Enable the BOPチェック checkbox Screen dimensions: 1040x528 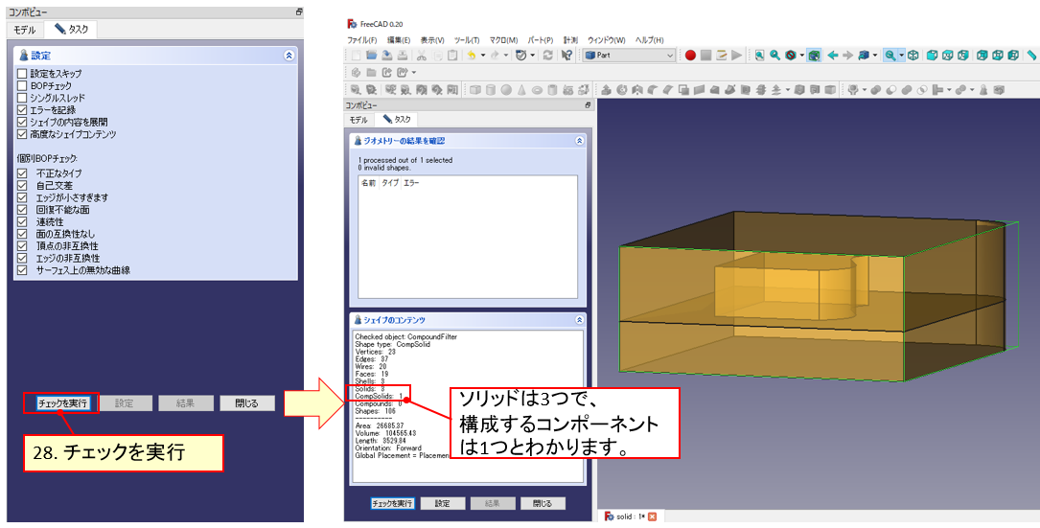click(x=22, y=85)
